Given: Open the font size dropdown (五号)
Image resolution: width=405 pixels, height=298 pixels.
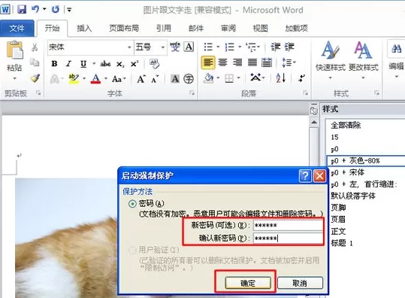Looking at the screenshot, I should [x=163, y=47].
